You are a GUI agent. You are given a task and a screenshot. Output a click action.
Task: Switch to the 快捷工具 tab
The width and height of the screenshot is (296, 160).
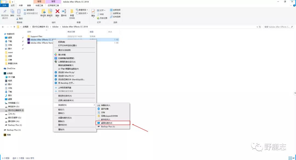(x=39, y=5)
